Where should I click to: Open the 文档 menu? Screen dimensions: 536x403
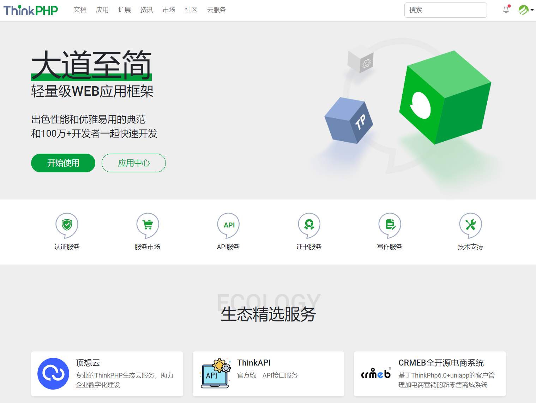(x=80, y=10)
